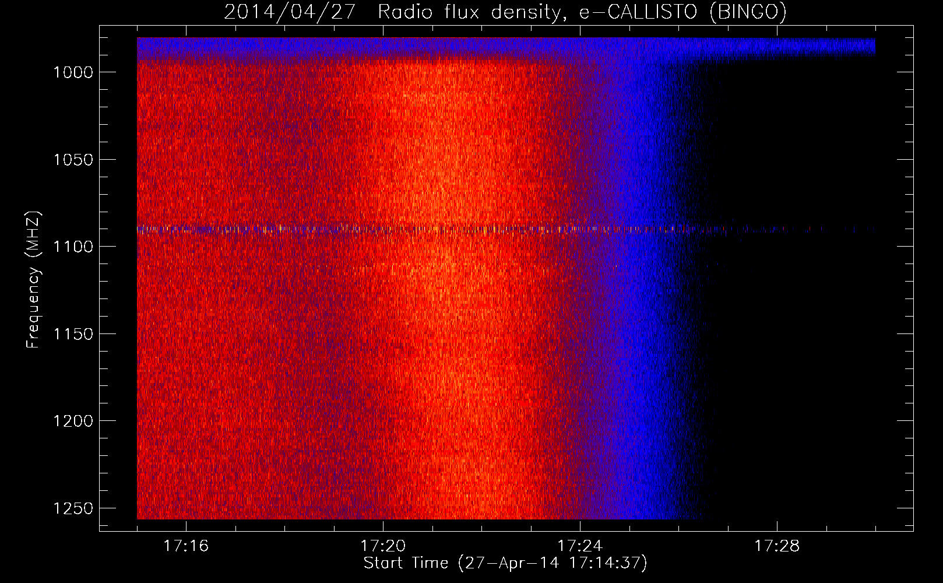The image size is (943, 583).
Task: Click the horizontal interference line near 1090 MHz
Action: [x=506, y=229]
